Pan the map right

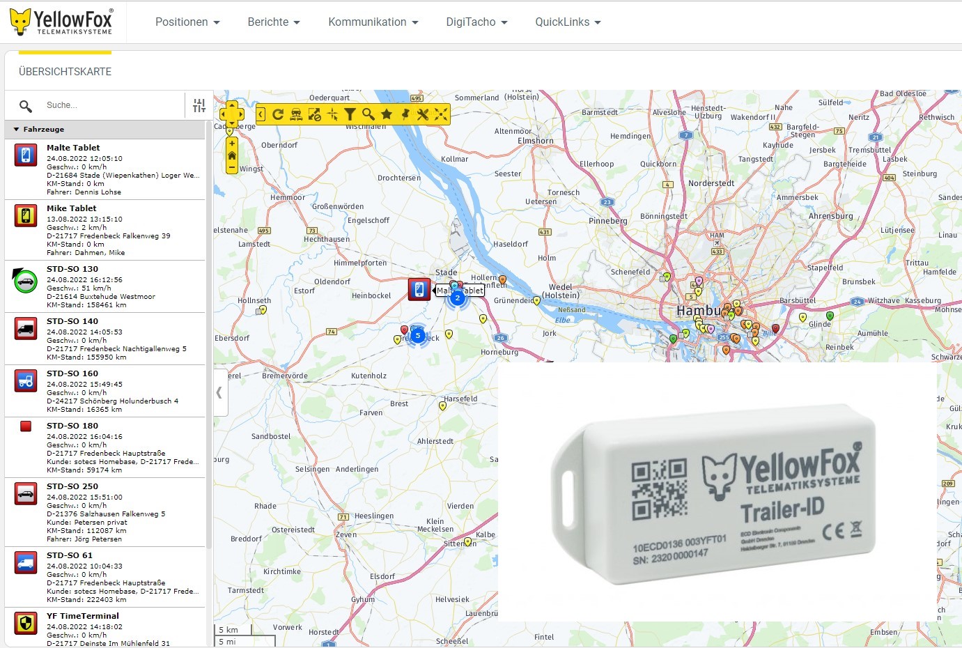point(240,114)
